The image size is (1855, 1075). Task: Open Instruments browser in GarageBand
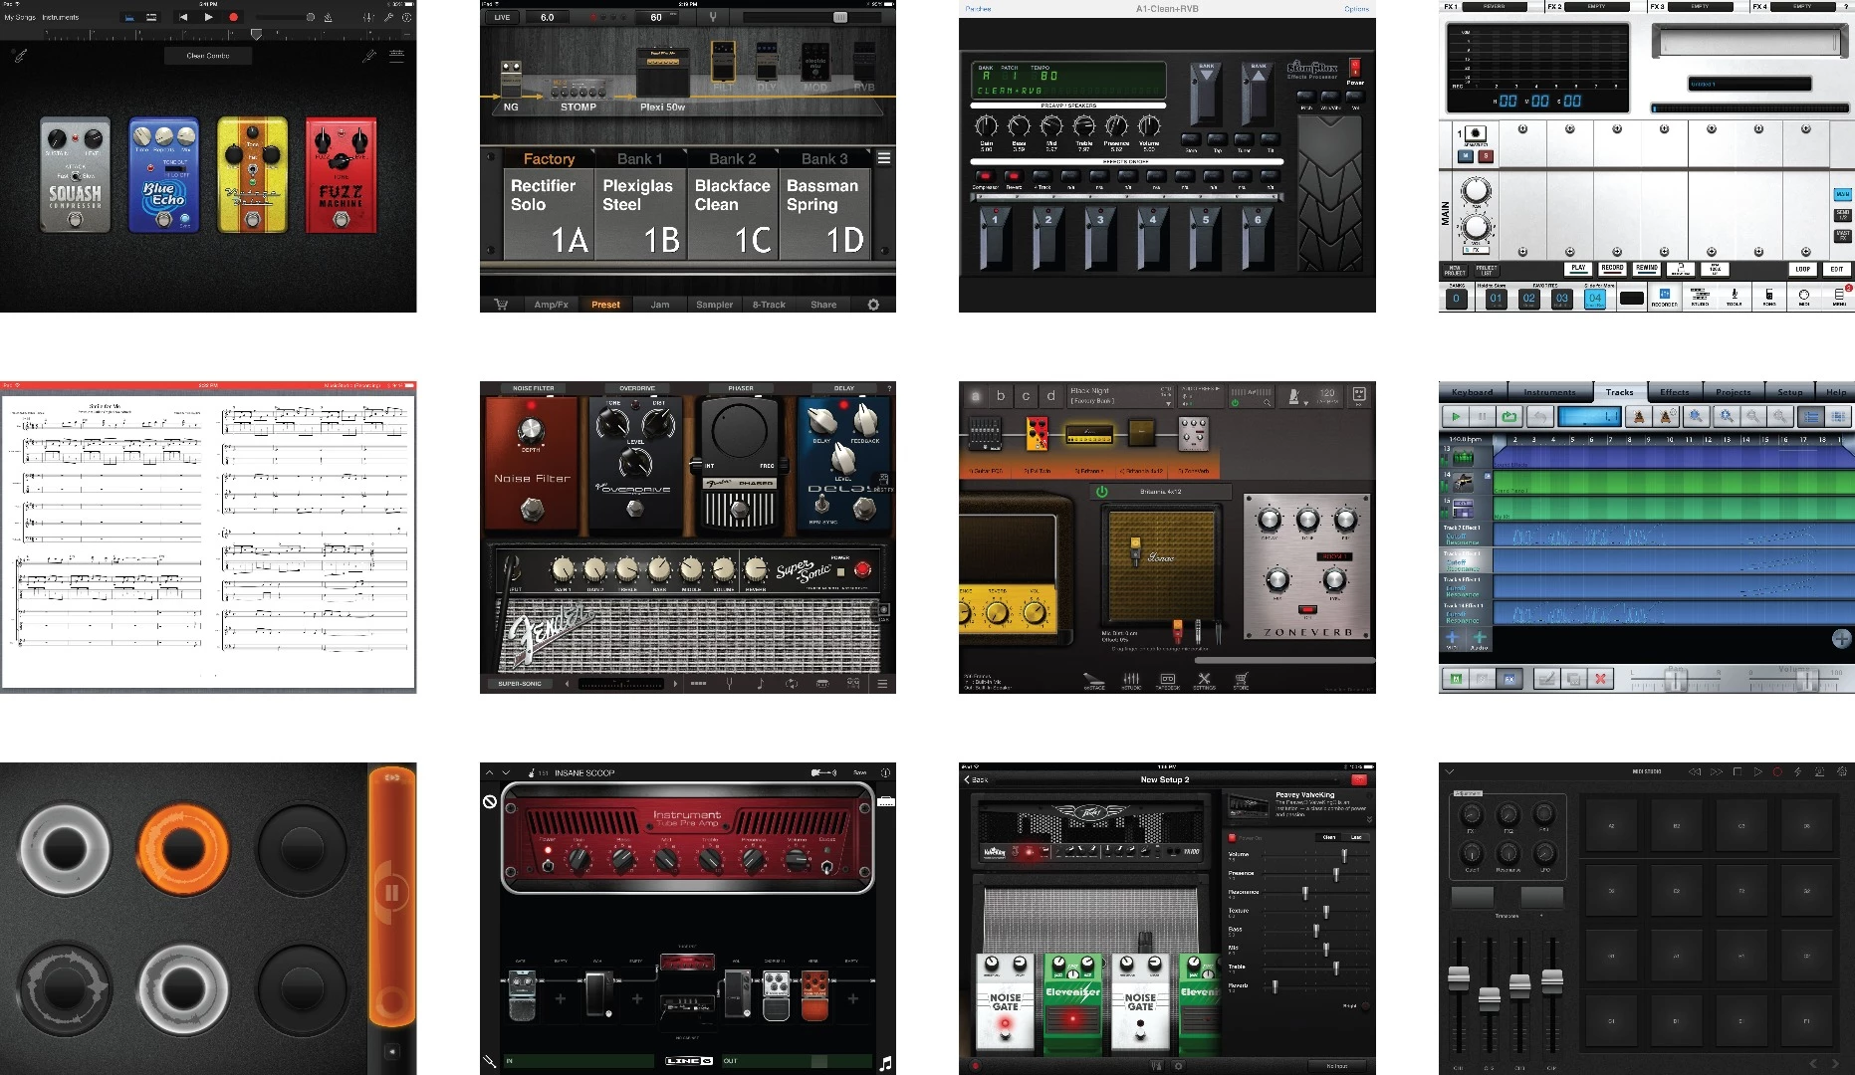(61, 17)
